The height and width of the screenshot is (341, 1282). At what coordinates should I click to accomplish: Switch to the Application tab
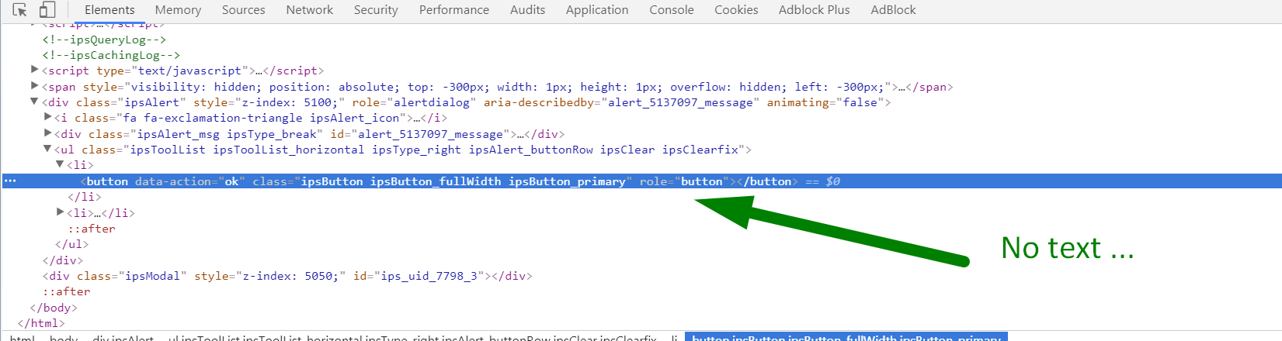[597, 10]
